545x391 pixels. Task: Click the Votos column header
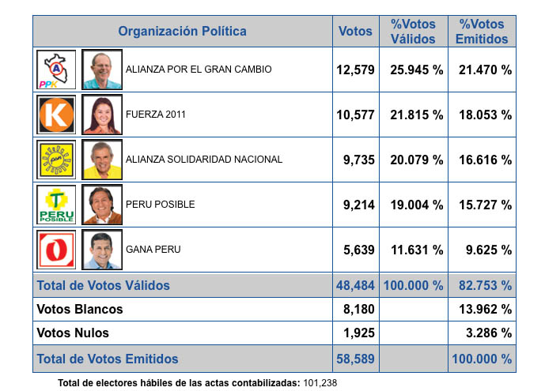pyautogui.click(x=355, y=32)
